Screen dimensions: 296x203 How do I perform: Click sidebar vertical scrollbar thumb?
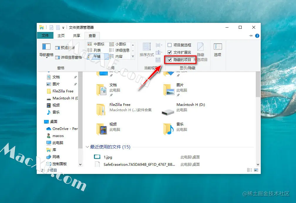click(x=80, y=110)
